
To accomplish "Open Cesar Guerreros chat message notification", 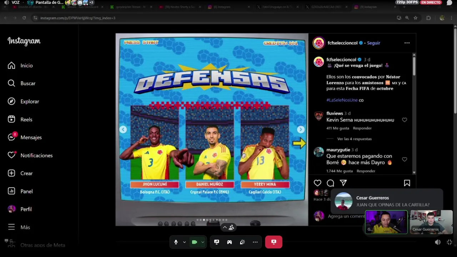I will click(x=387, y=201).
